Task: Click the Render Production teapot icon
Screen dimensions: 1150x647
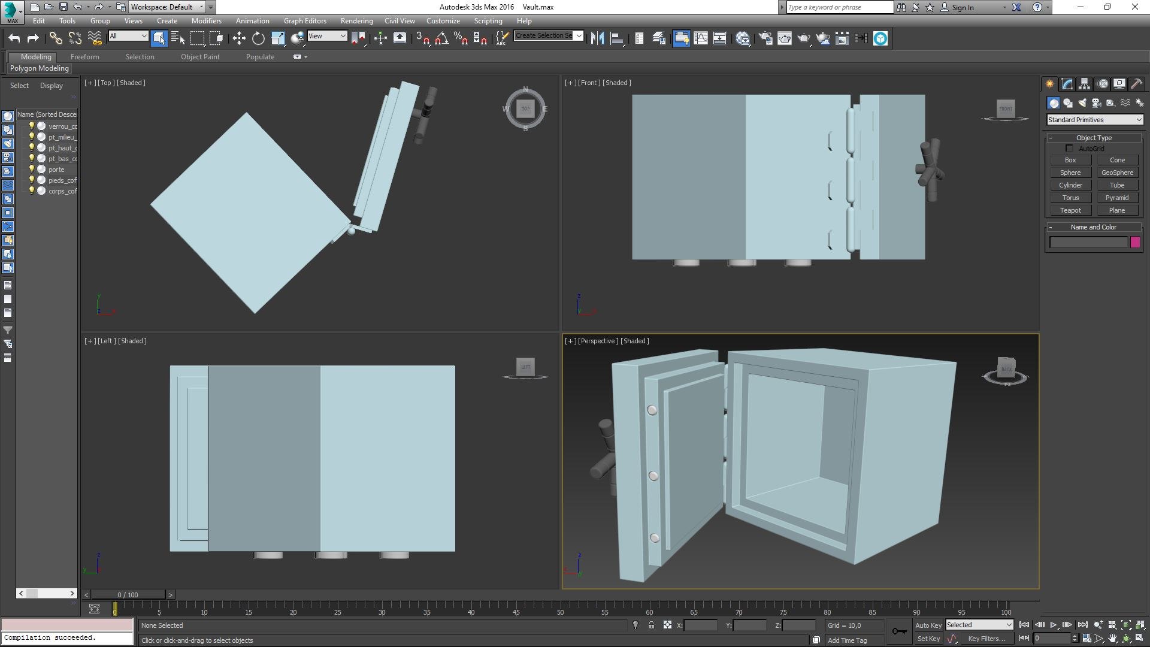Action: tap(804, 38)
